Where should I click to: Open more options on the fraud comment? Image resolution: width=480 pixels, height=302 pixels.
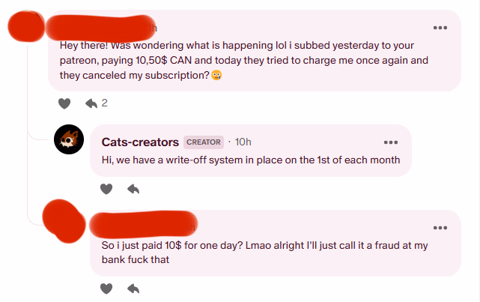pos(440,227)
